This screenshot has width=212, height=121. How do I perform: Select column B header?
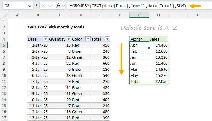pyautogui.click(x=38, y=15)
